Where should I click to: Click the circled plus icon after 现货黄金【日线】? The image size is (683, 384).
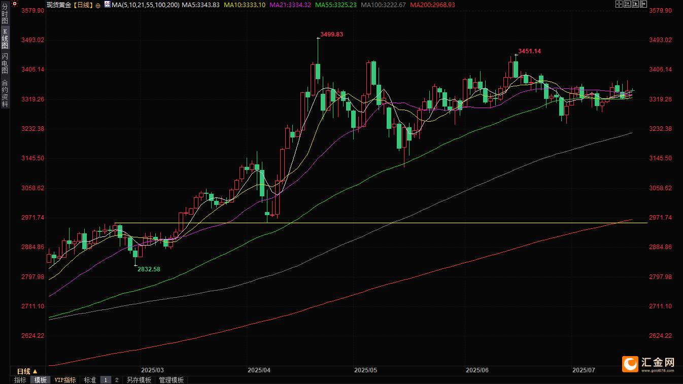(98, 5)
